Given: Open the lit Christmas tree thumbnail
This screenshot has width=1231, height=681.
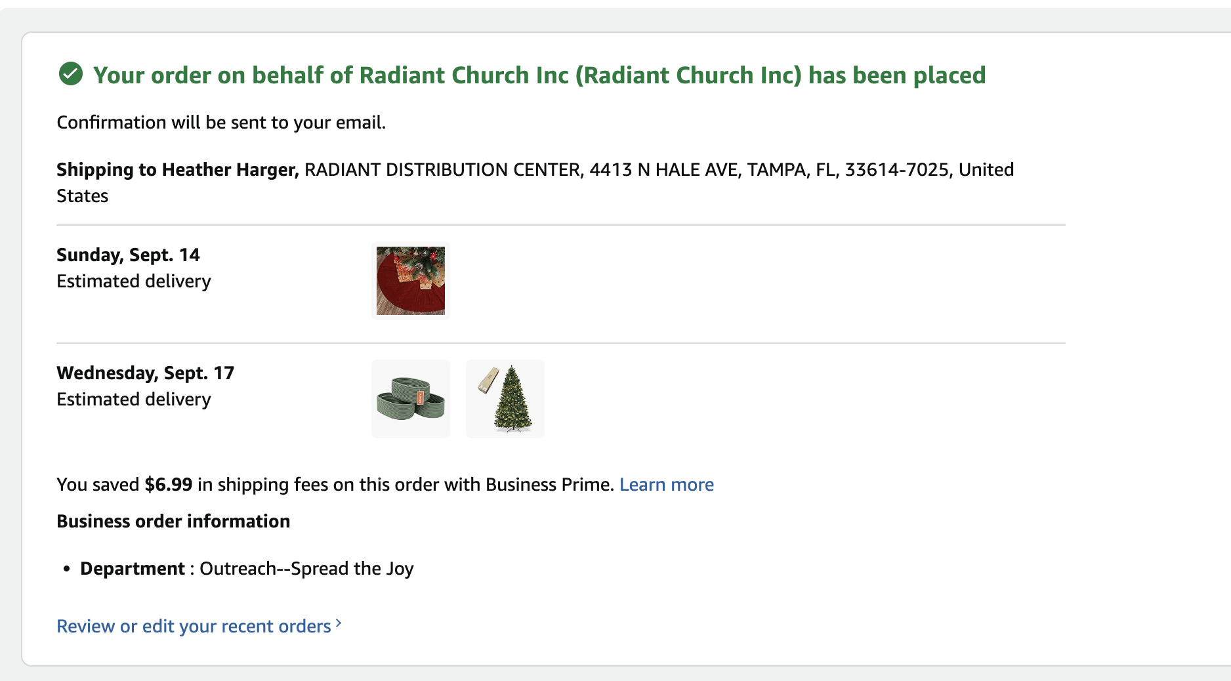Looking at the screenshot, I should [x=505, y=399].
